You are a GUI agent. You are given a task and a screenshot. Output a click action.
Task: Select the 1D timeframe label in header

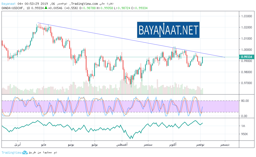29,8
